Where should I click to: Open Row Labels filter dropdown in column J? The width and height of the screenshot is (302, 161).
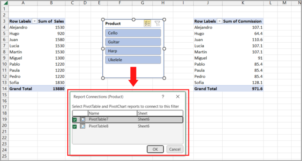(x=220, y=21)
